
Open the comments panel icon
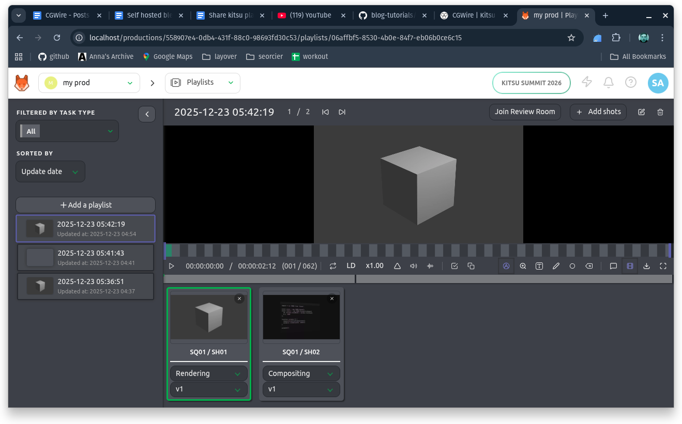coord(613,266)
